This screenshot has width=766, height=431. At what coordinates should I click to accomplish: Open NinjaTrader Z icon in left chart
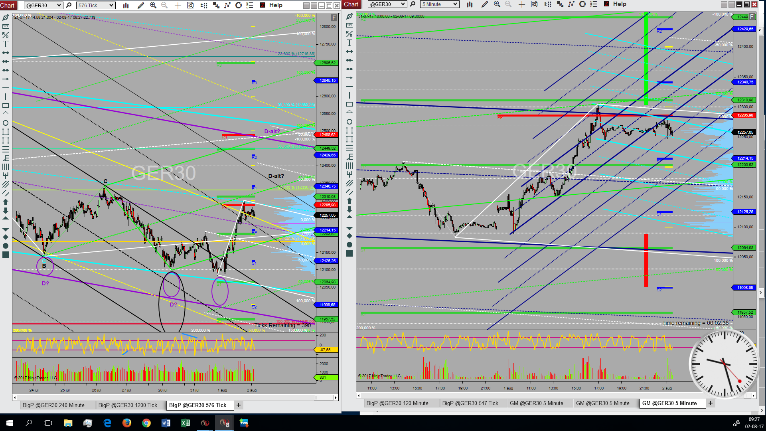tap(263, 5)
